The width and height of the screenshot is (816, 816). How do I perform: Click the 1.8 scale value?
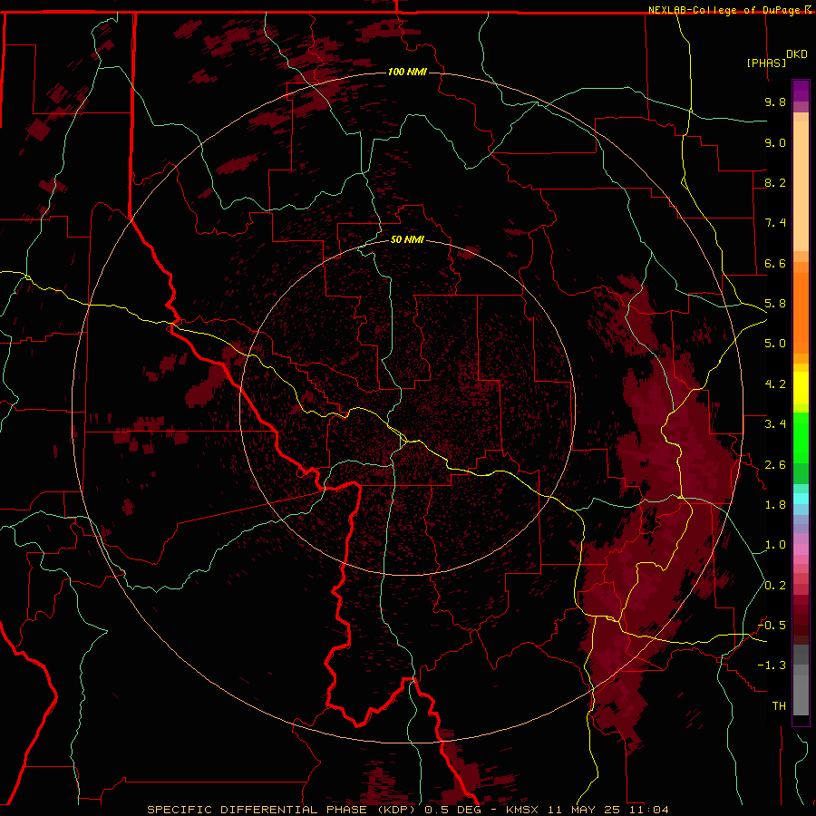[775, 505]
